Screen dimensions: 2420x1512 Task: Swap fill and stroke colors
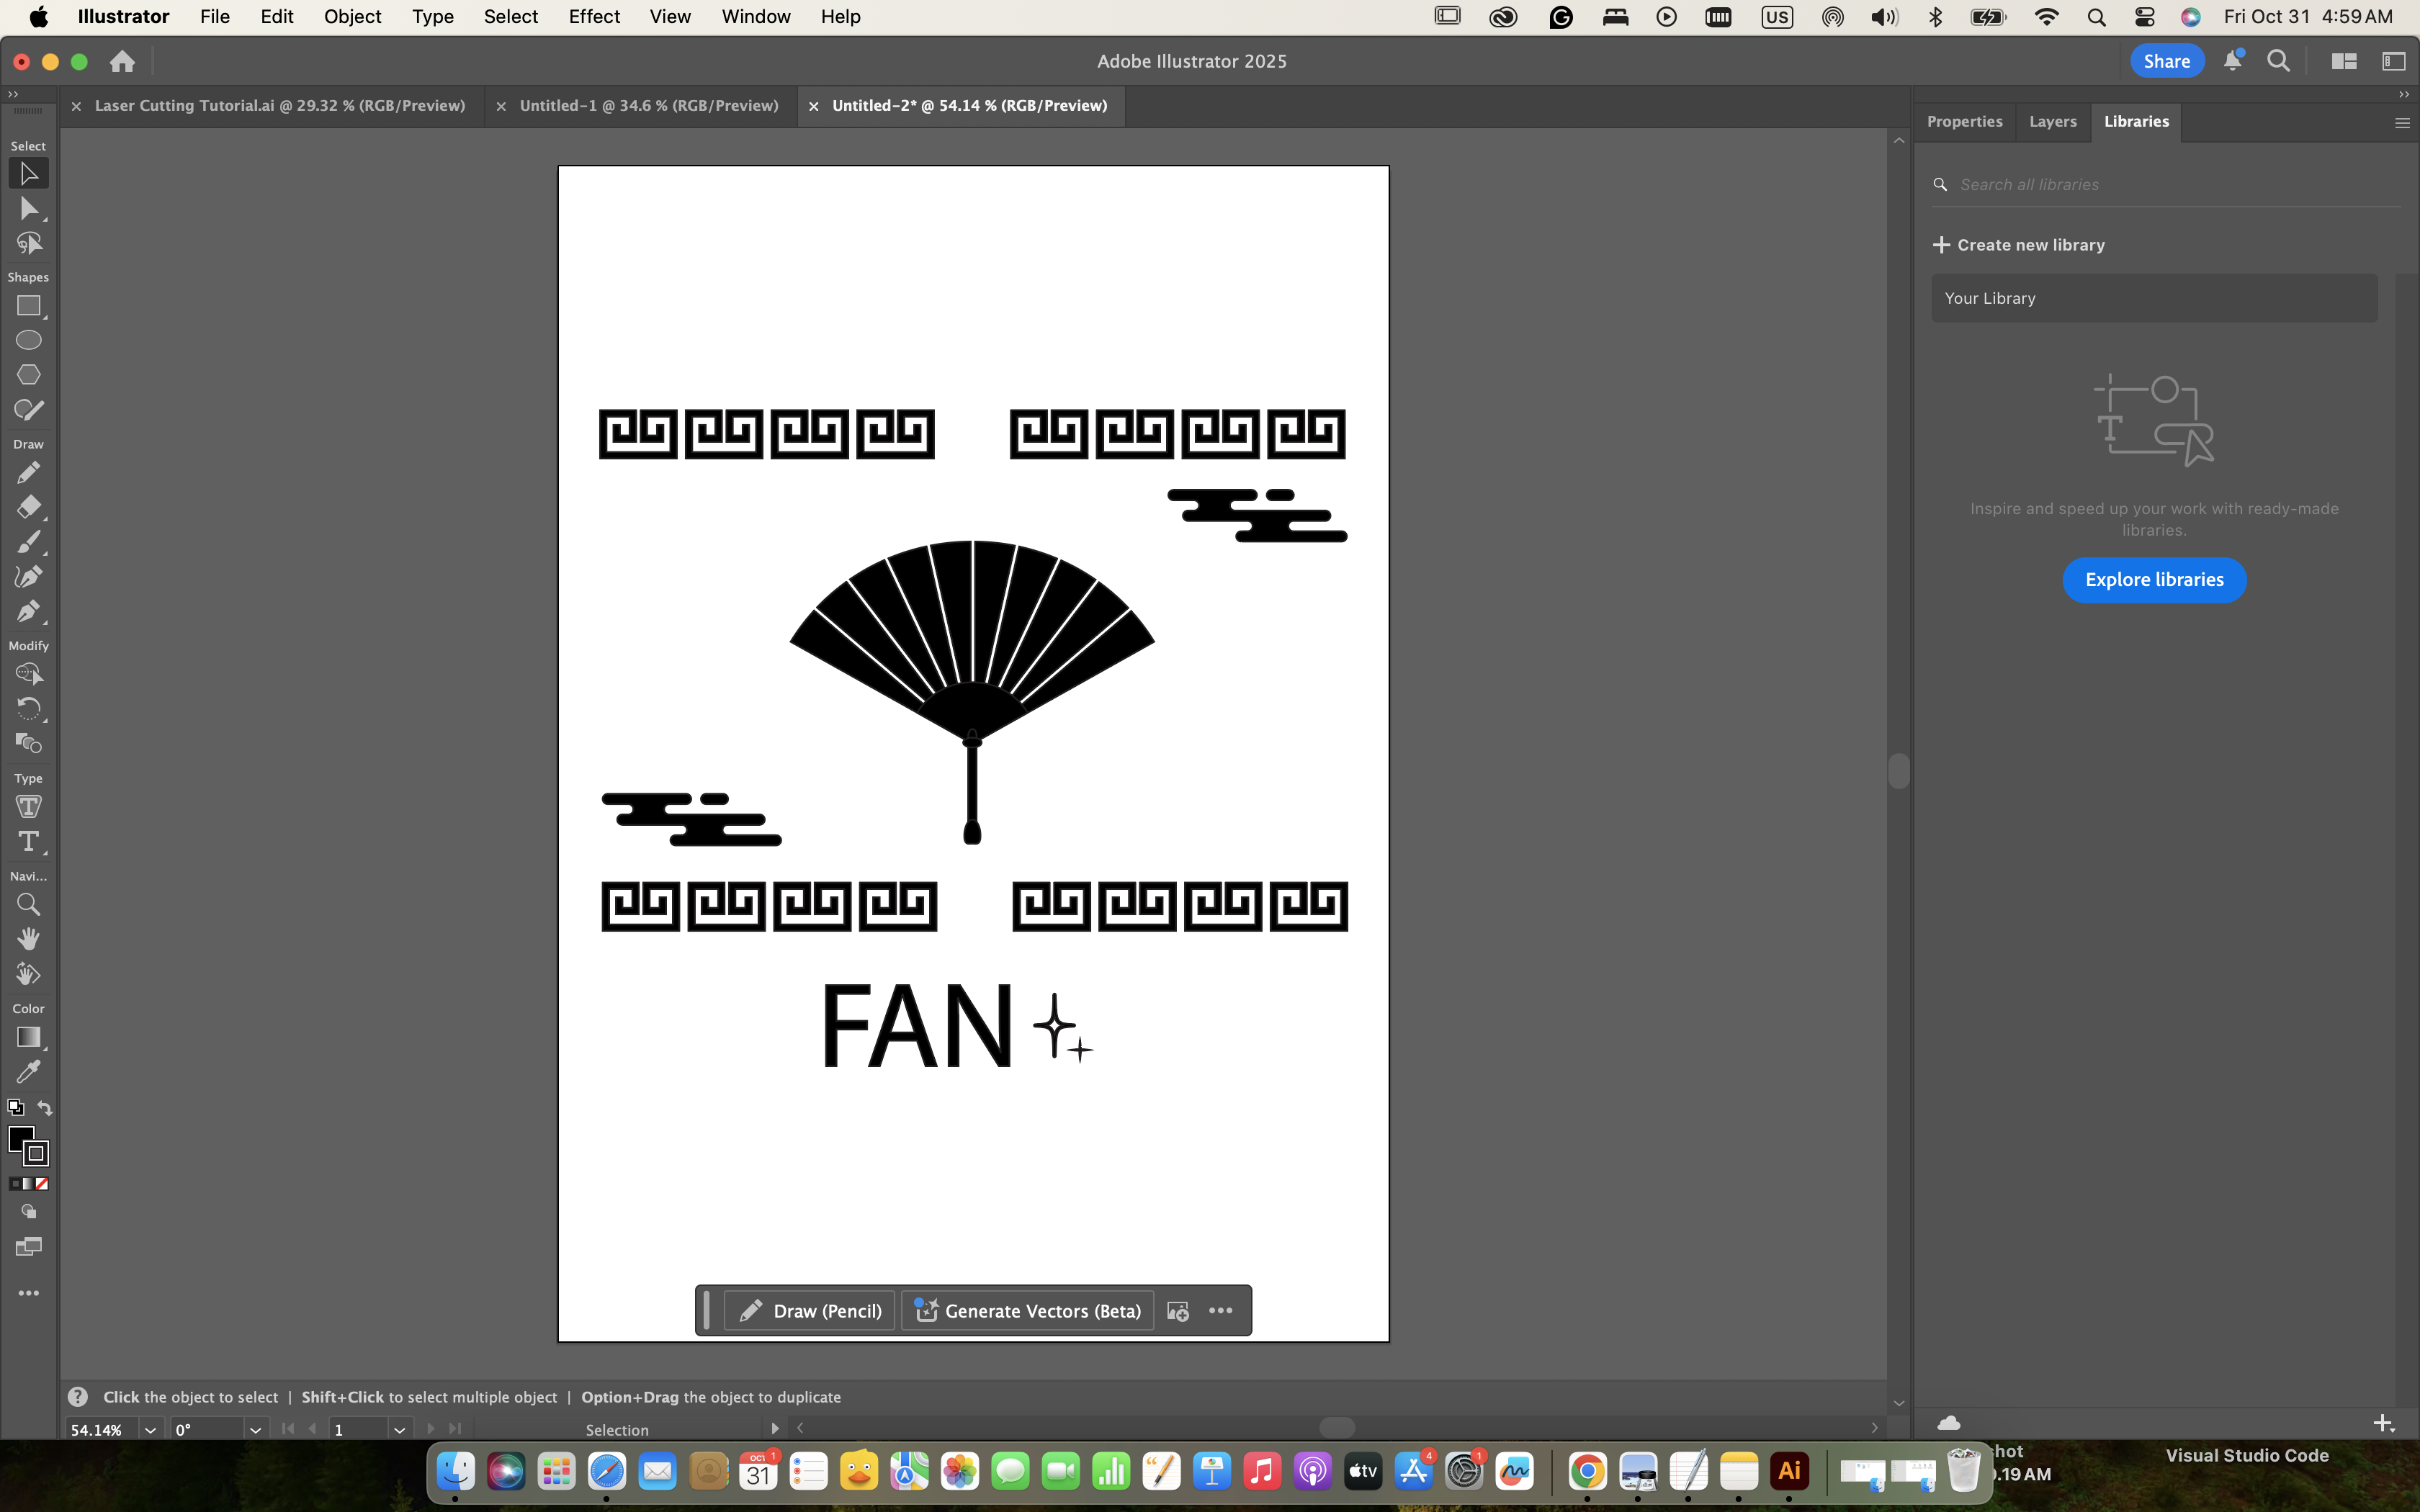click(x=45, y=1107)
